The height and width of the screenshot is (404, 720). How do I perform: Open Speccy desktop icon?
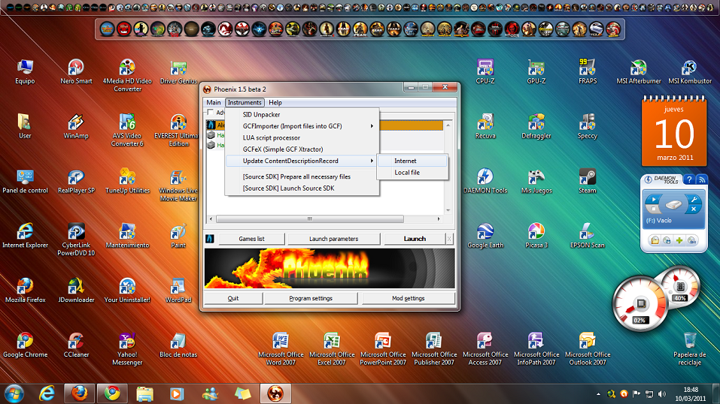point(588,127)
